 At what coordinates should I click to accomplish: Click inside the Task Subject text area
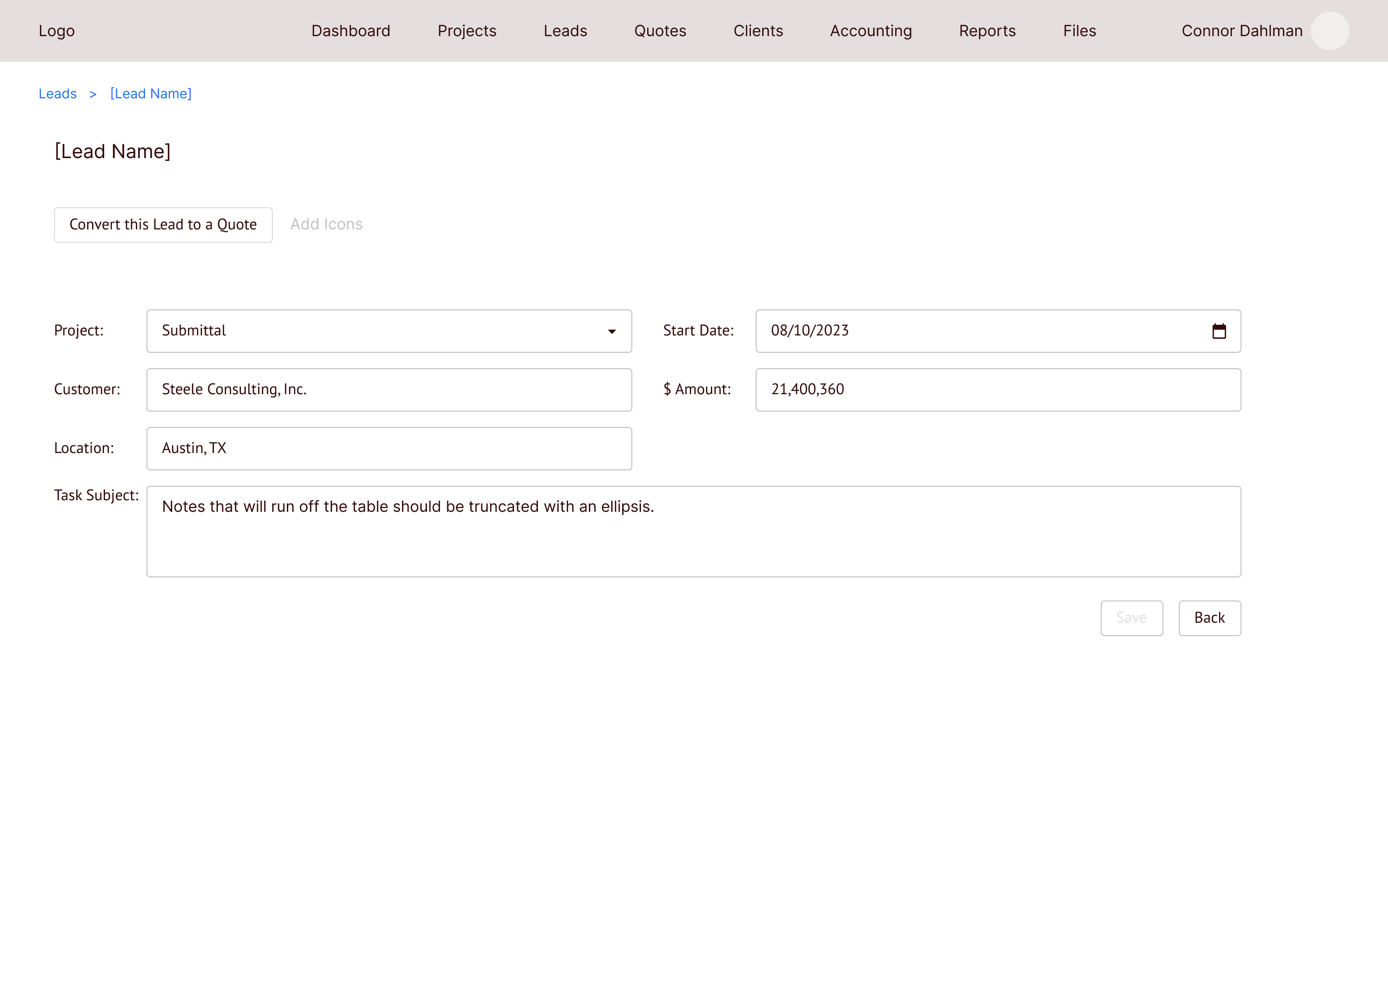[694, 532]
